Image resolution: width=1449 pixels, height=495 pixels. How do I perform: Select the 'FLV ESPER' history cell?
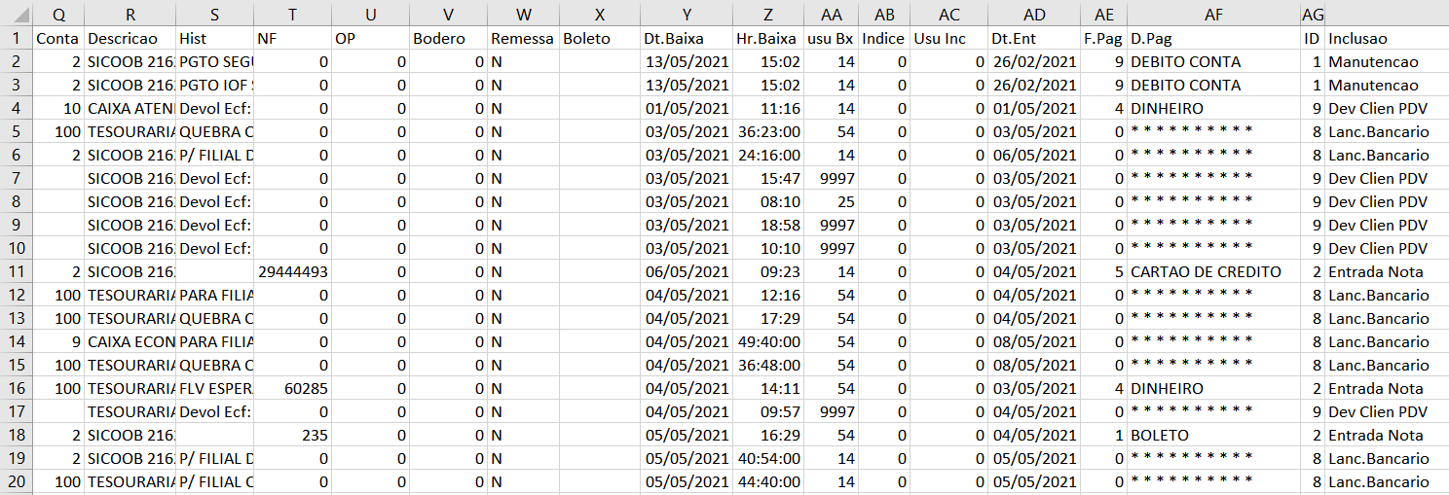tap(215, 389)
